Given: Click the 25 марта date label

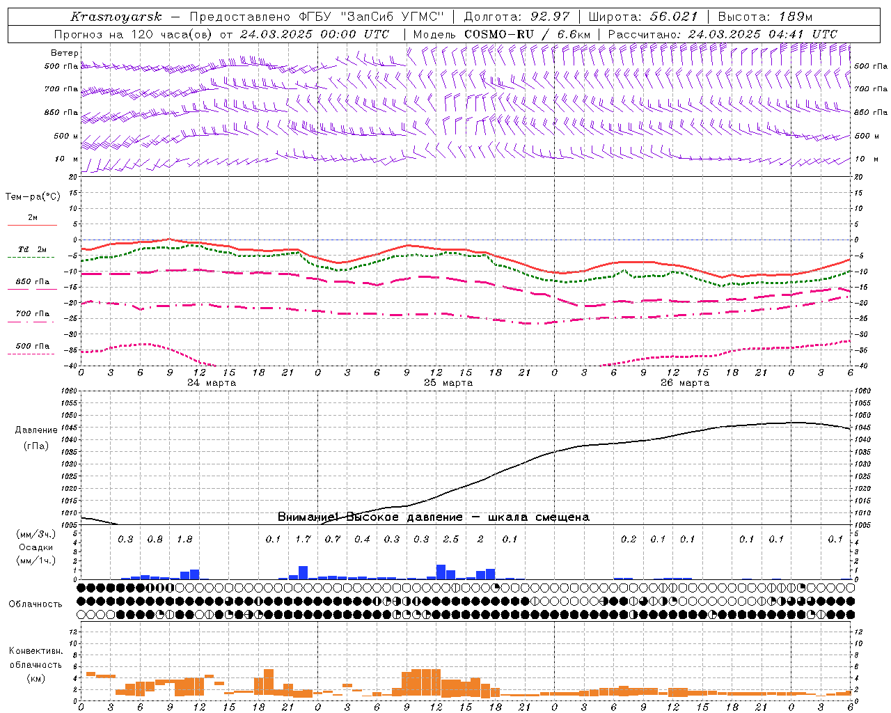Looking at the screenshot, I should (x=448, y=382).
